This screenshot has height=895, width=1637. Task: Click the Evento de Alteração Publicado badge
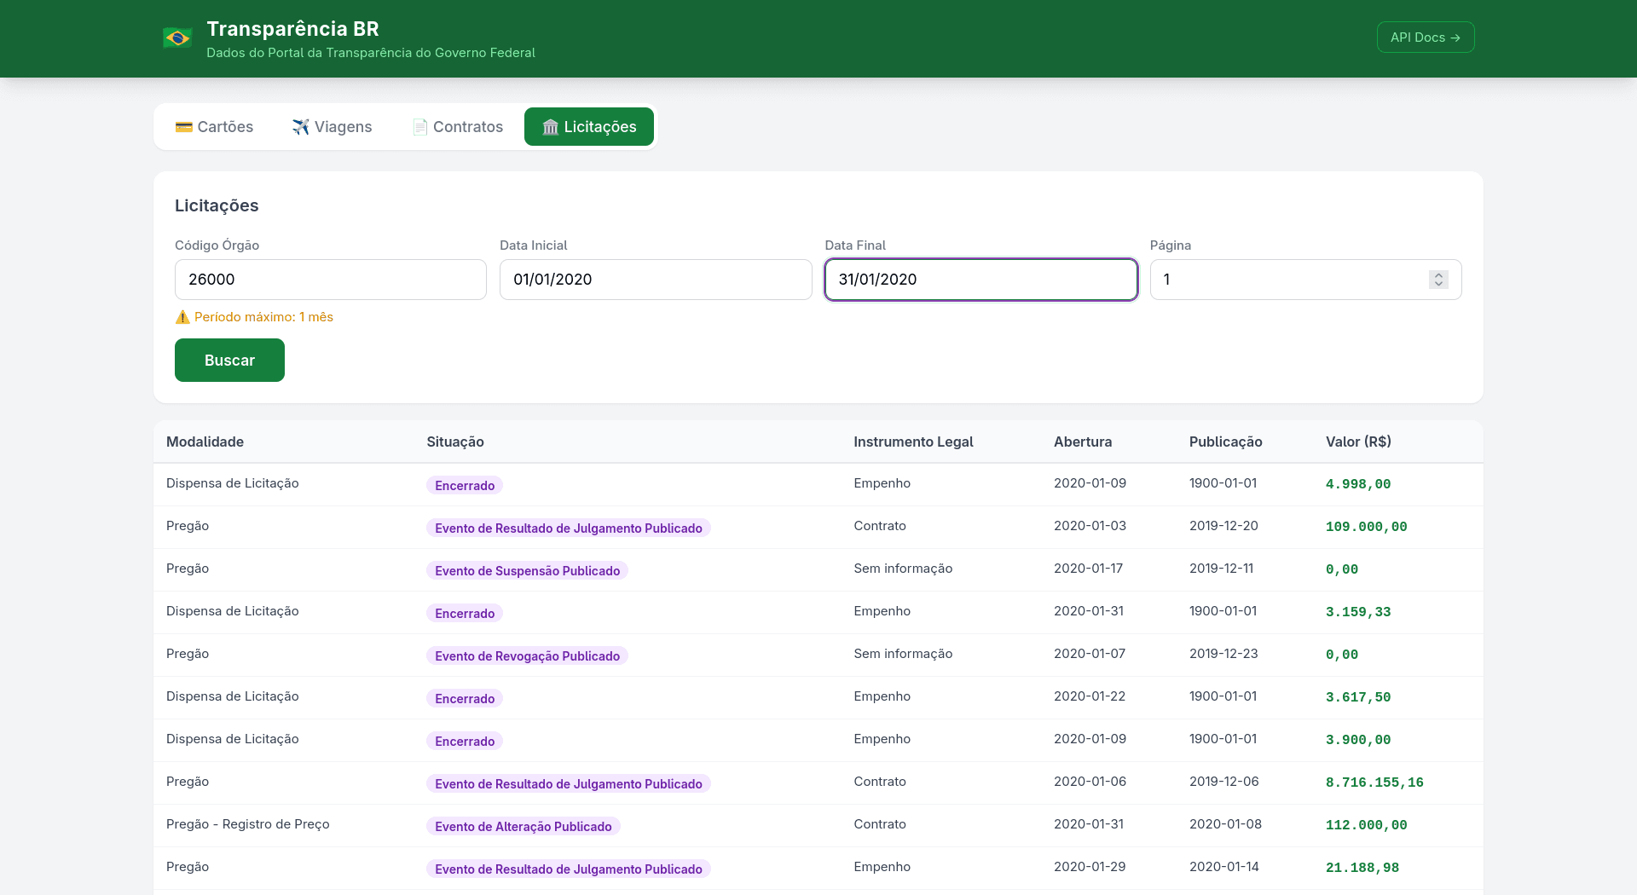[x=523, y=826]
